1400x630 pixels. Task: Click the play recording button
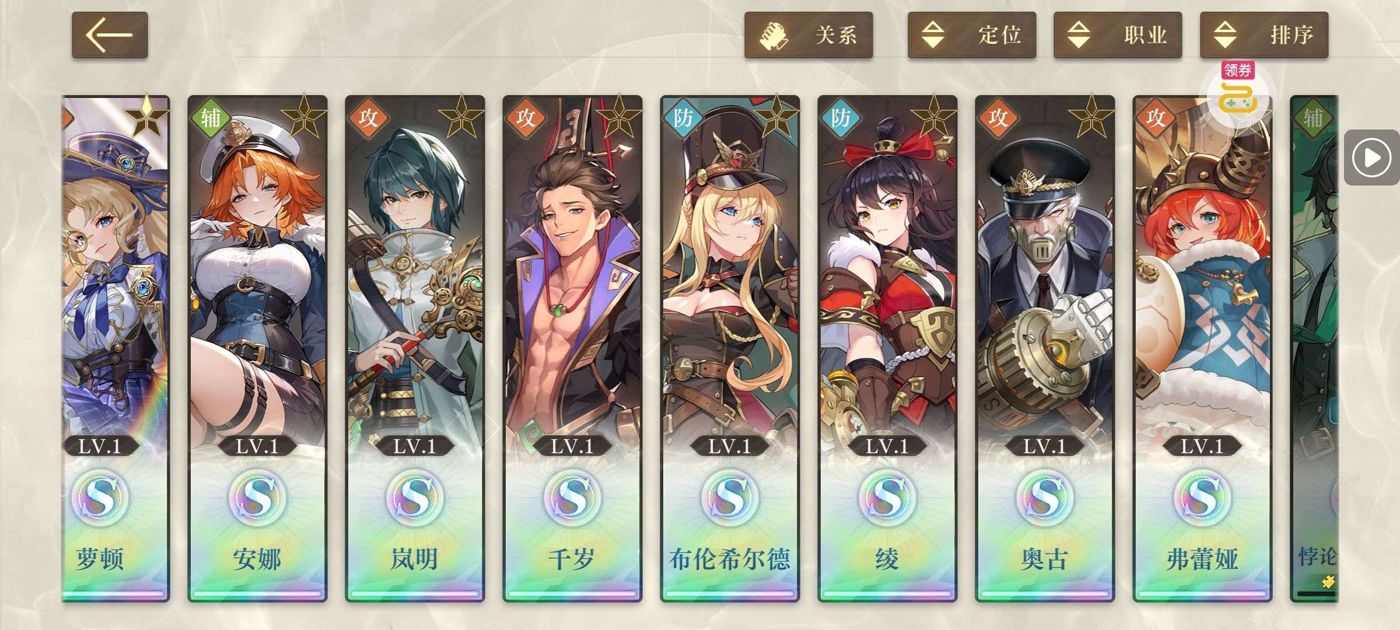pyautogui.click(x=1371, y=157)
